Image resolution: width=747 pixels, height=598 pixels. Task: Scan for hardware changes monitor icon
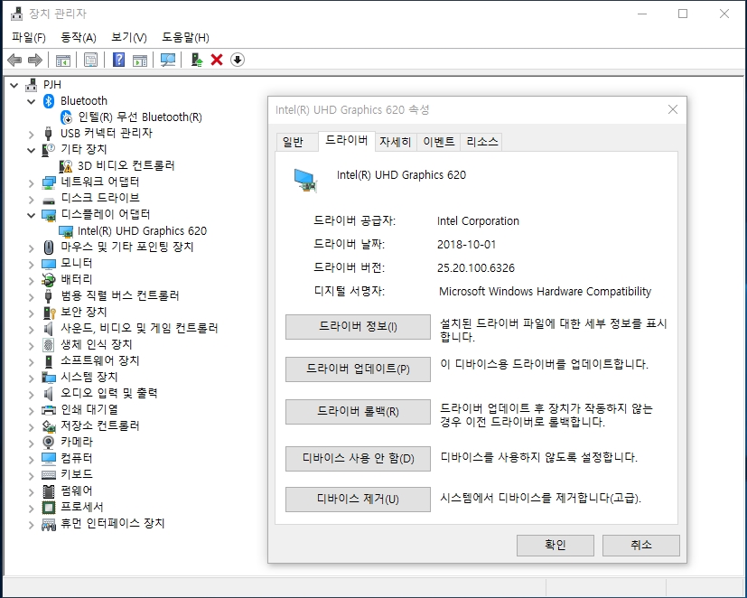[x=168, y=60]
